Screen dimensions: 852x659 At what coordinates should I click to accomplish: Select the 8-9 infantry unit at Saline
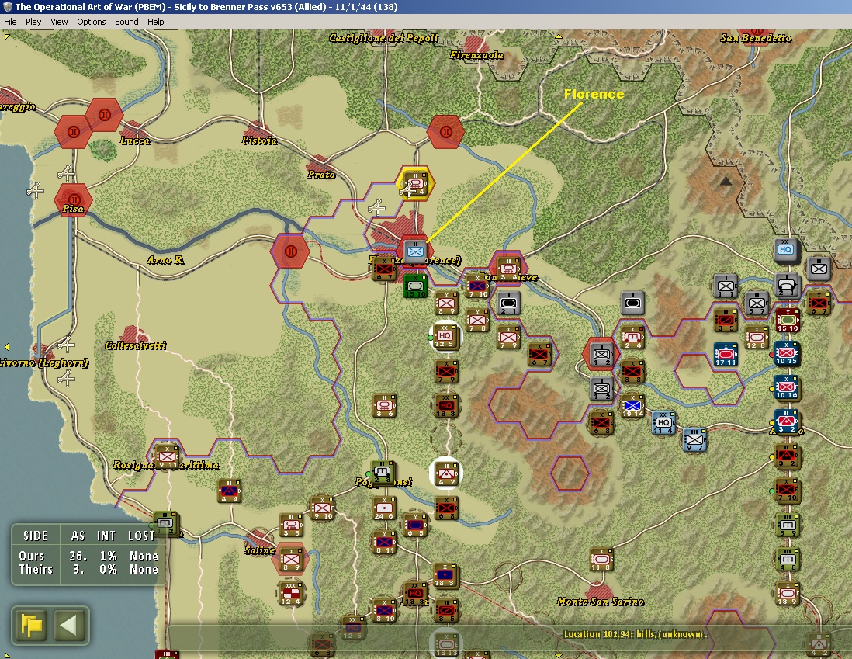(291, 560)
